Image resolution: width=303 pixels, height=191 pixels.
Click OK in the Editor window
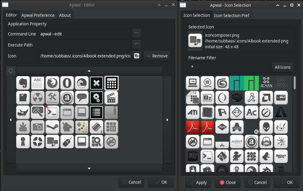[x=161, y=182]
